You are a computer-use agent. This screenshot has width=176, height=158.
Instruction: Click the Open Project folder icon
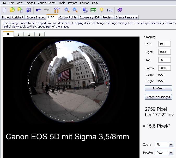point(12,10)
